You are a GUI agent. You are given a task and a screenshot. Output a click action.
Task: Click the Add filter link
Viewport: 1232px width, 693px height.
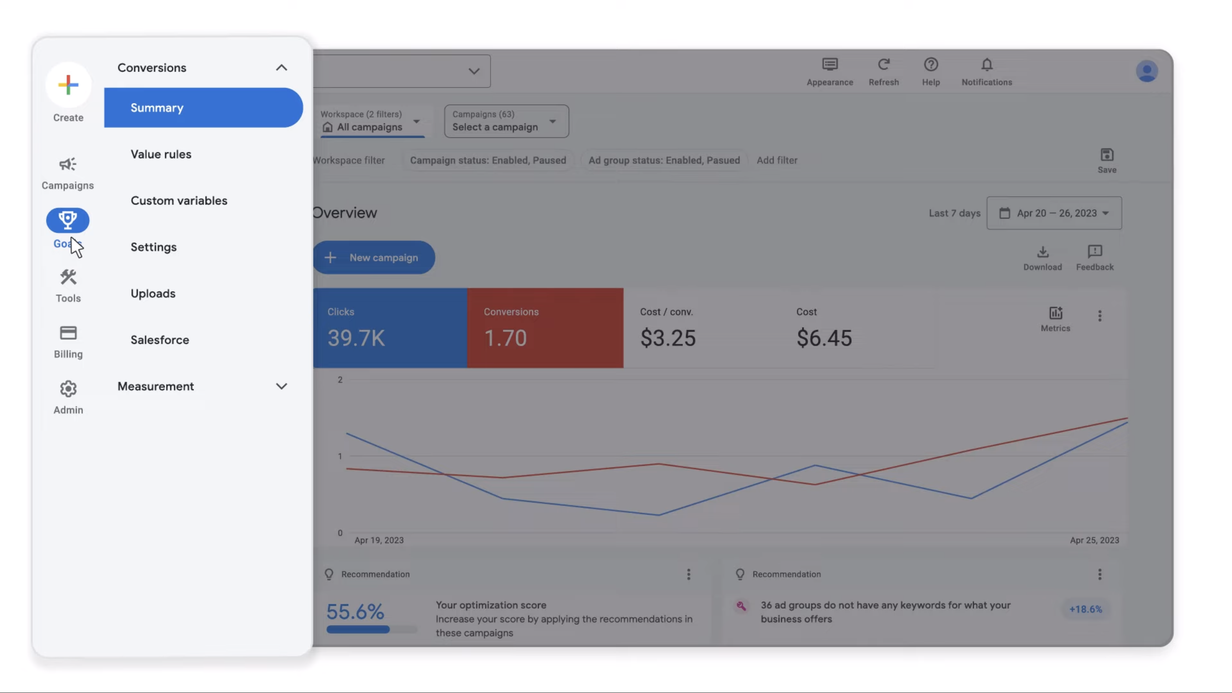777,160
